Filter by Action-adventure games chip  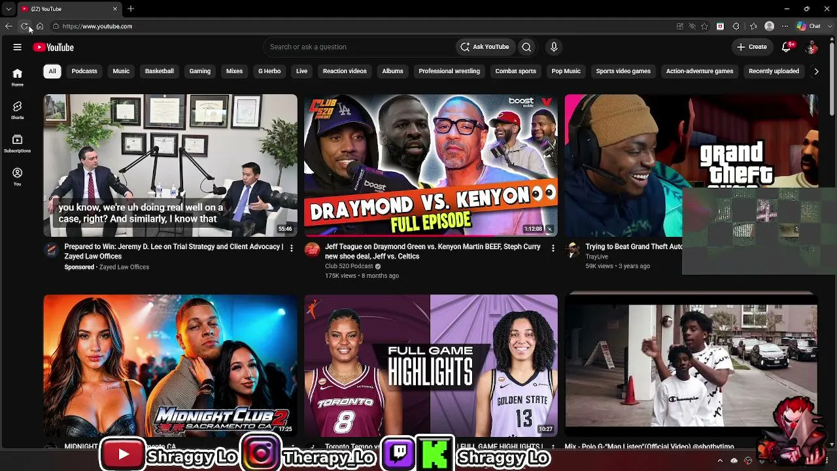pos(700,71)
